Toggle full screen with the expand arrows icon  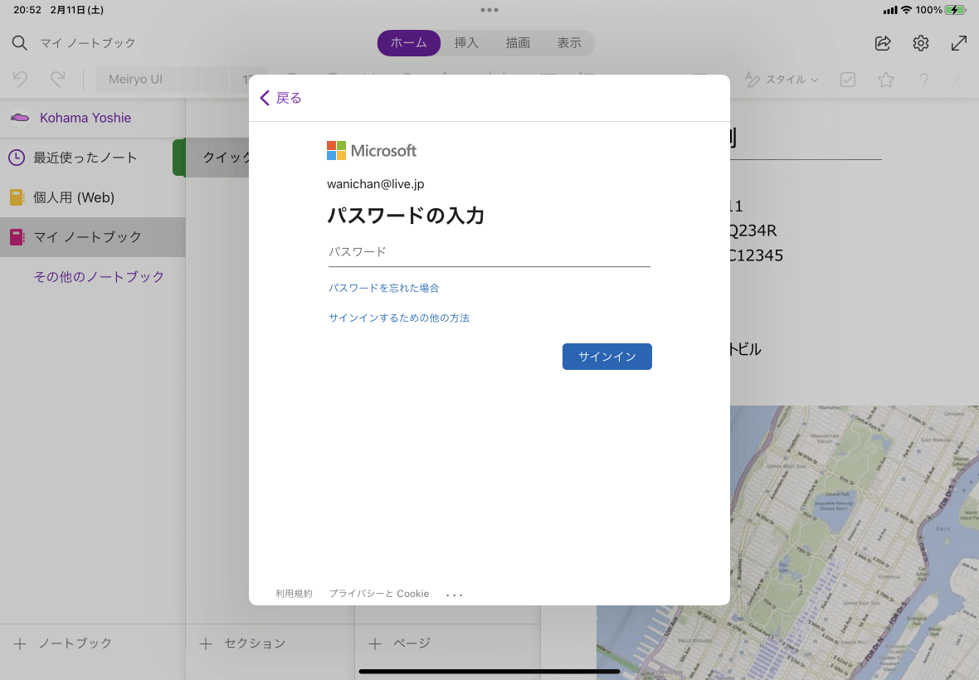959,42
